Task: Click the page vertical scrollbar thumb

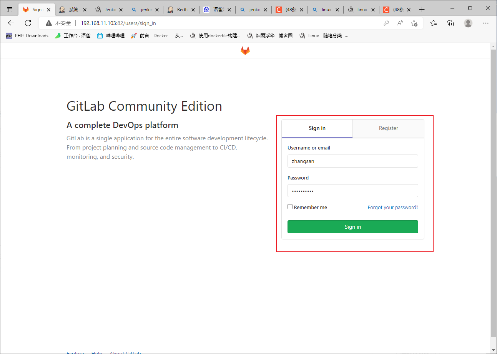Action: pyautogui.click(x=494, y=192)
